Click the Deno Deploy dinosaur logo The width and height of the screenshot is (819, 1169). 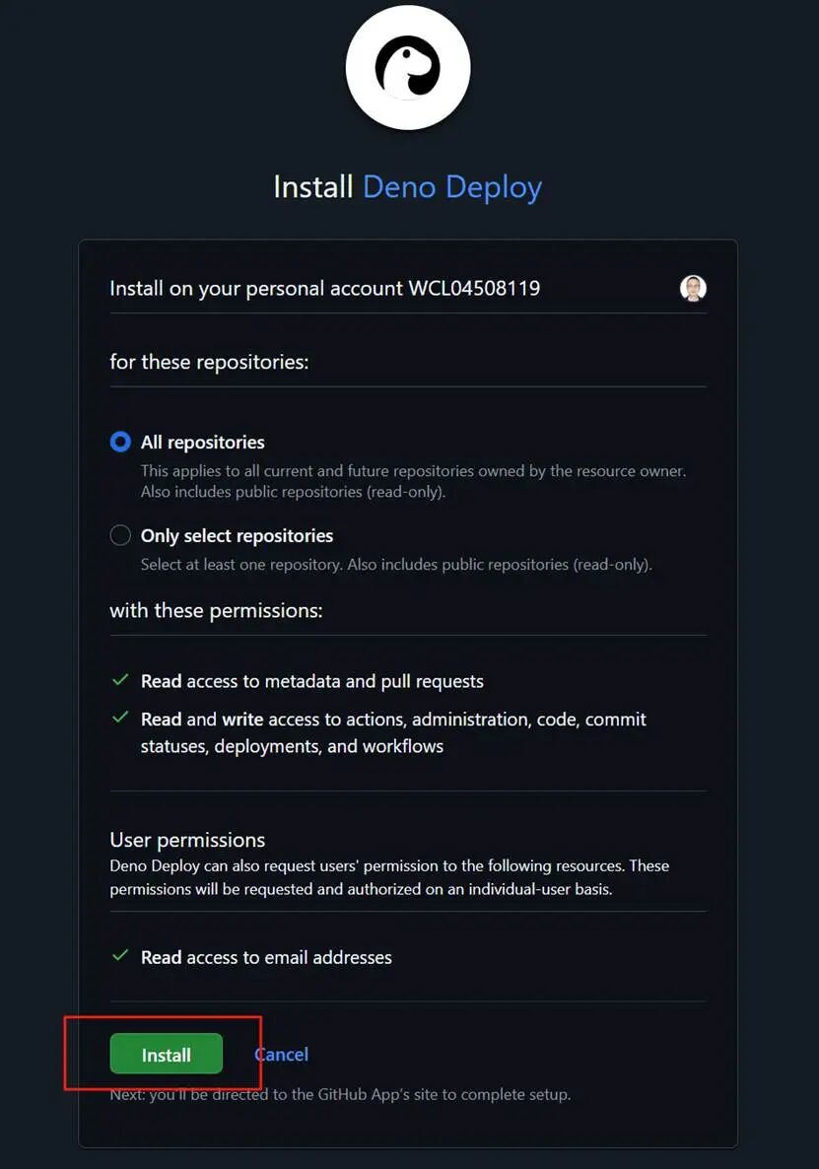(x=408, y=68)
